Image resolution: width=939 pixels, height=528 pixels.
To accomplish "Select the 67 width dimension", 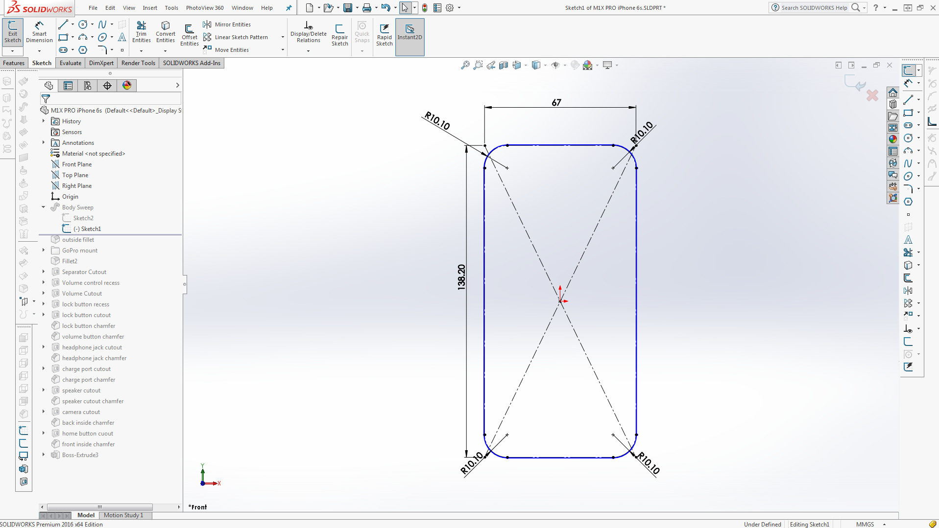I will (x=556, y=102).
